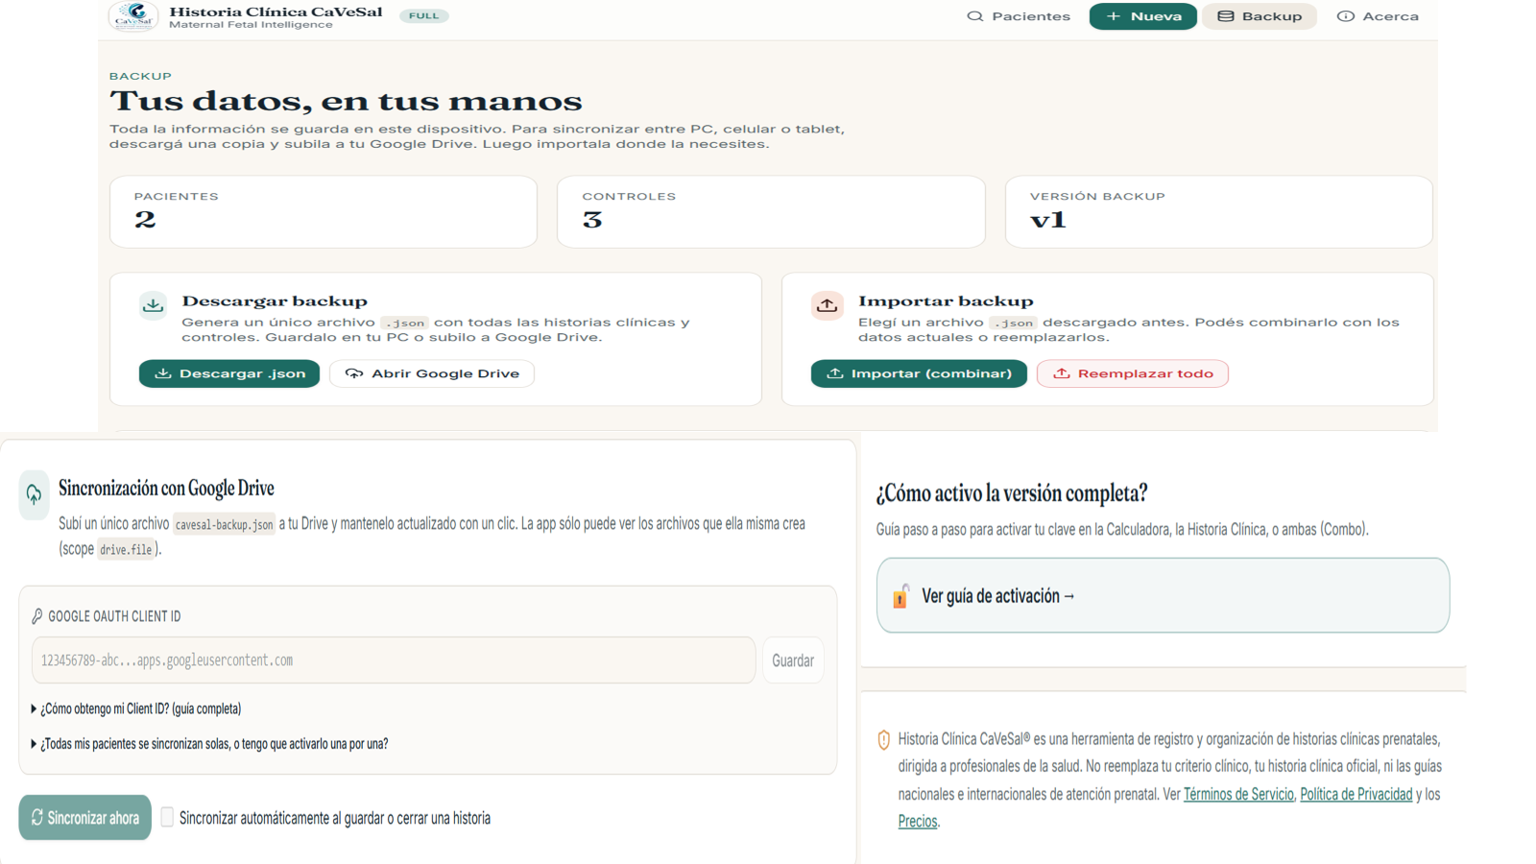Click the padlock icon in activation guide card
The height and width of the screenshot is (864, 1536).
(x=900, y=596)
